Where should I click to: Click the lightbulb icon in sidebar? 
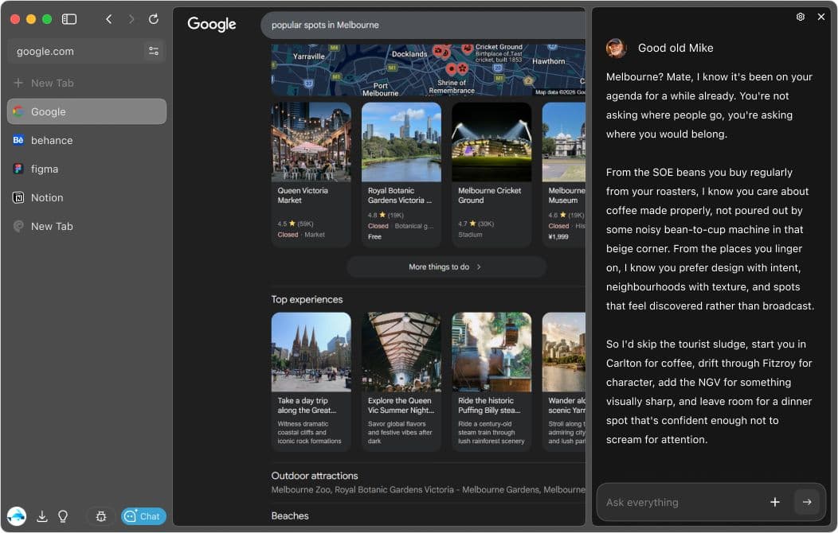coord(63,516)
